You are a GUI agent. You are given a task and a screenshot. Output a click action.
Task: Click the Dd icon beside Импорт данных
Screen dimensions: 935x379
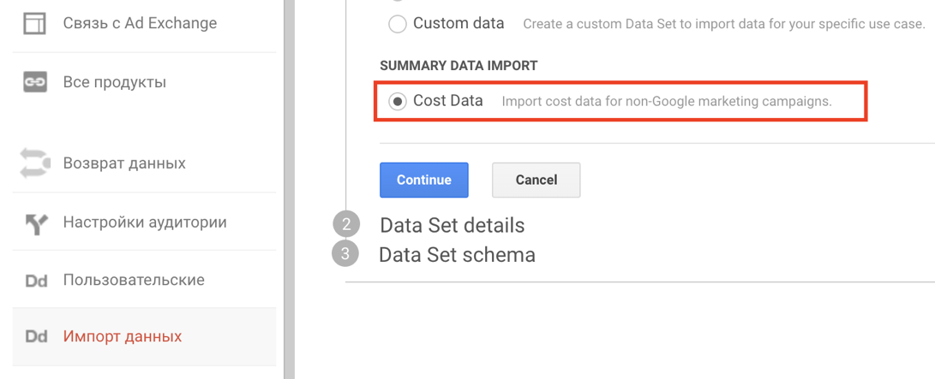pyautogui.click(x=36, y=337)
